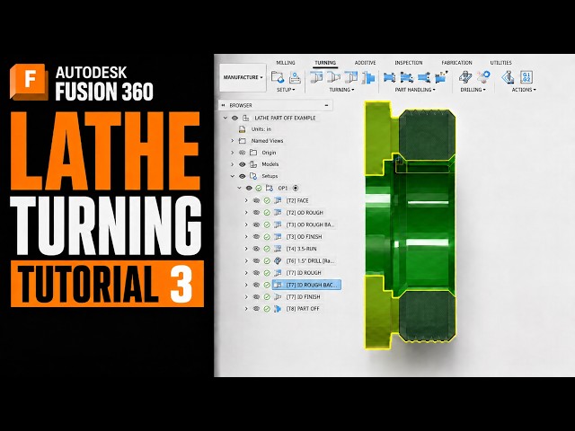Toggle the OP1 eye icon
The height and width of the screenshot is (431, 575).
click(249, 188)
